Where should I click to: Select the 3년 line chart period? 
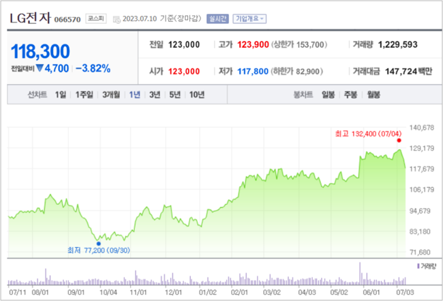click(x=155, y=95)
